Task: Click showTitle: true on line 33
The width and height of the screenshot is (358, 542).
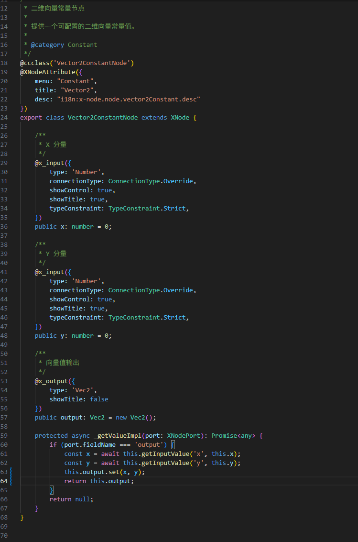Action: 77,199
